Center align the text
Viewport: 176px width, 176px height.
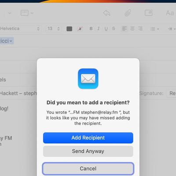(132, 29)
